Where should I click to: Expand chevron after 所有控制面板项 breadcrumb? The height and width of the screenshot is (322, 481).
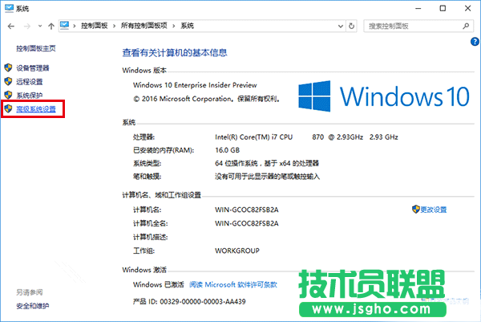[174, 26]
